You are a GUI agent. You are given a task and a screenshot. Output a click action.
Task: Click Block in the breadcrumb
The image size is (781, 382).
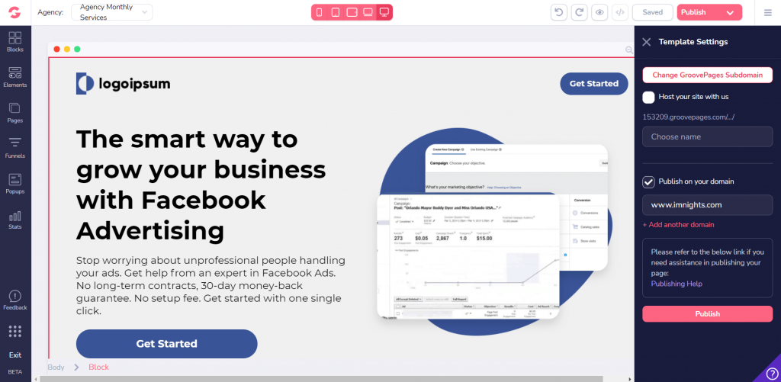(x=98, y=367)
